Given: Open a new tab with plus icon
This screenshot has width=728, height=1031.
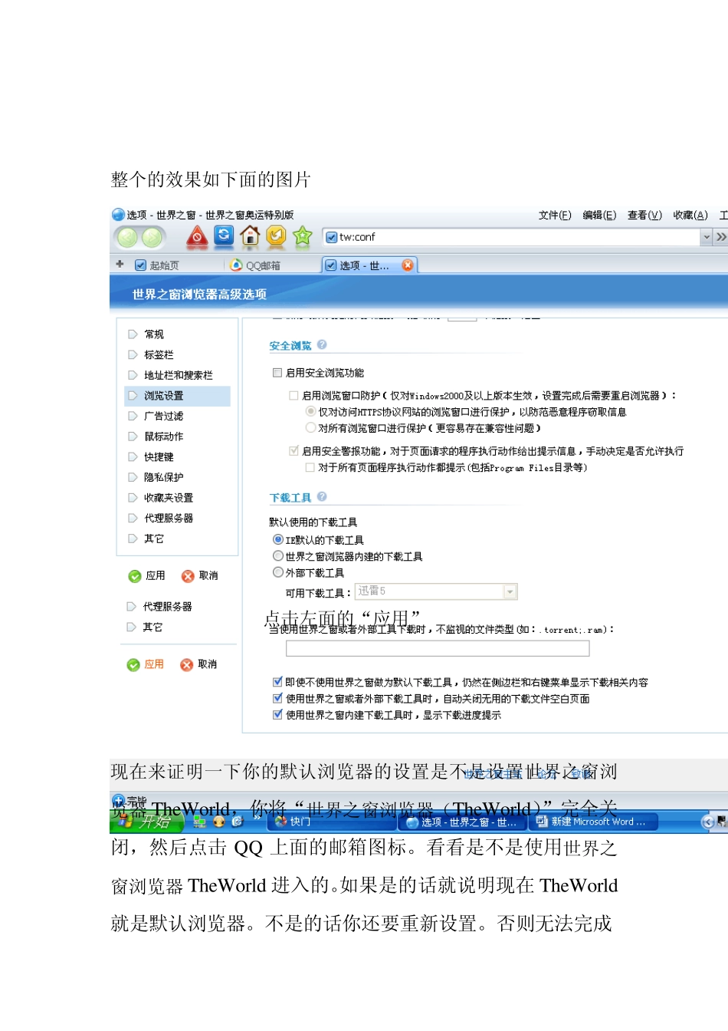Looking at the screenshot, I should click(120, 264).
